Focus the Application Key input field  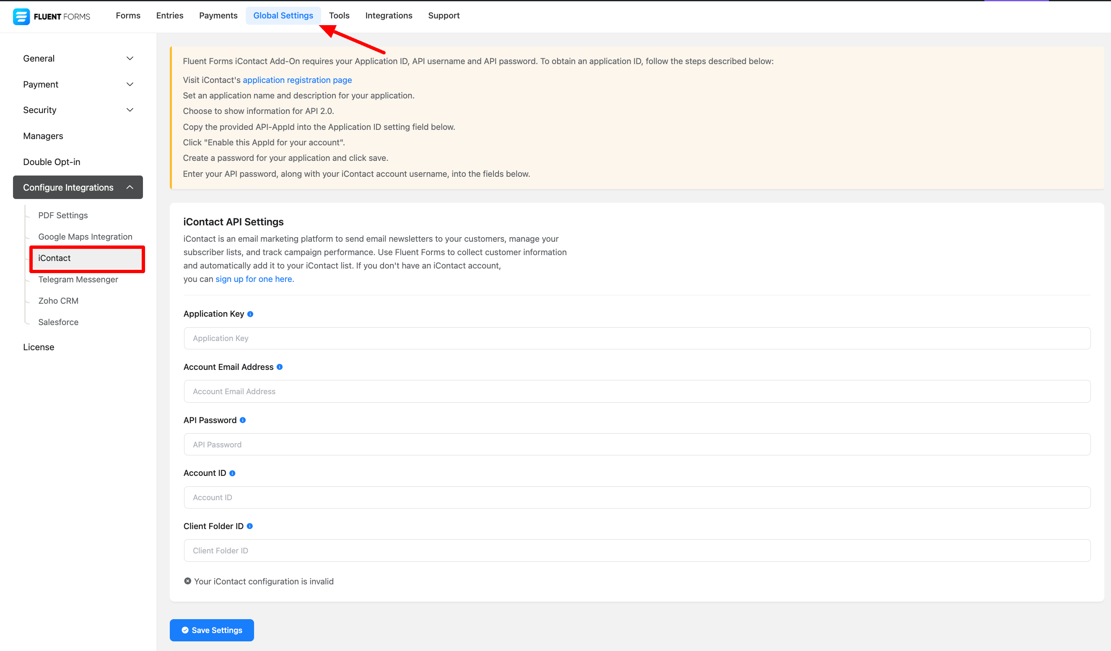(636, 338)
